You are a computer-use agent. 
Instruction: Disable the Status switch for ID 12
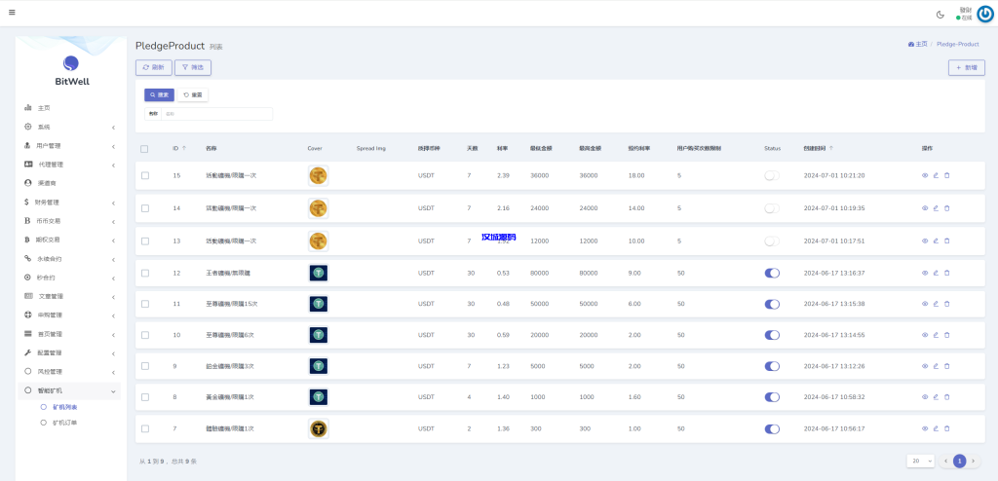coord(772,273)
